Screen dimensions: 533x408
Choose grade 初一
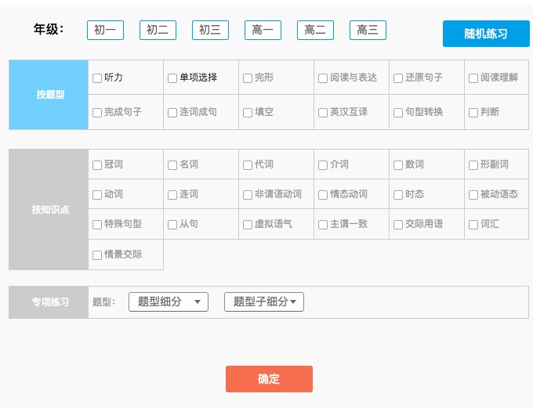coord(105,31)
